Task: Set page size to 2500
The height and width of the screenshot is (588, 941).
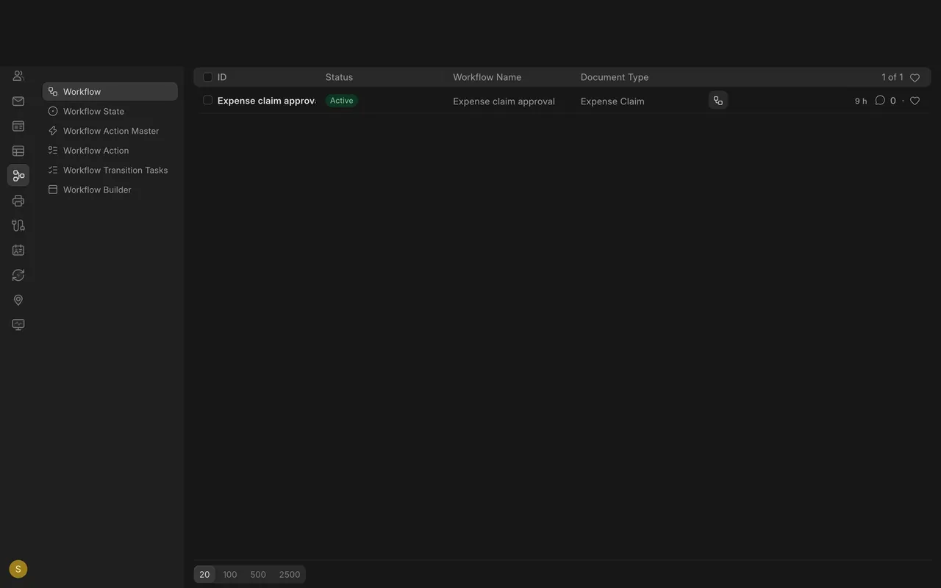Action: pos(289,575)
